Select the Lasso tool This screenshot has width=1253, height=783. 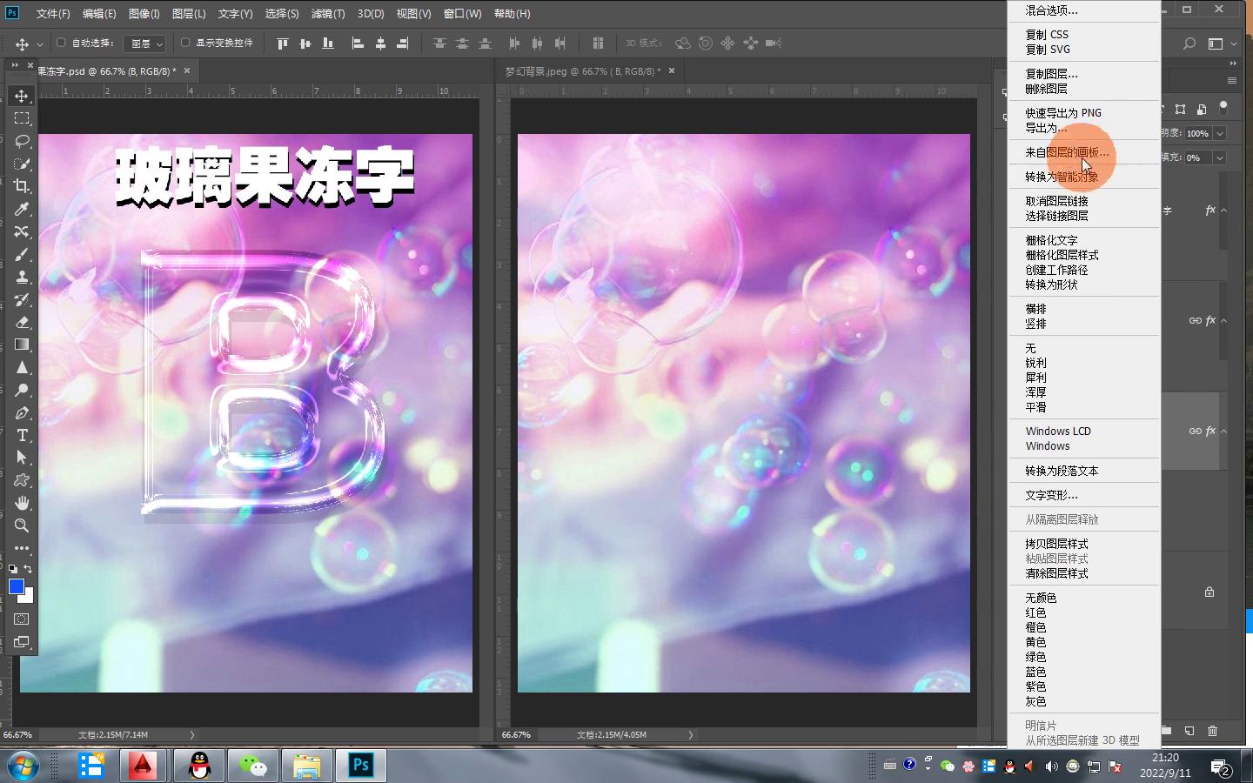(22, 141)
